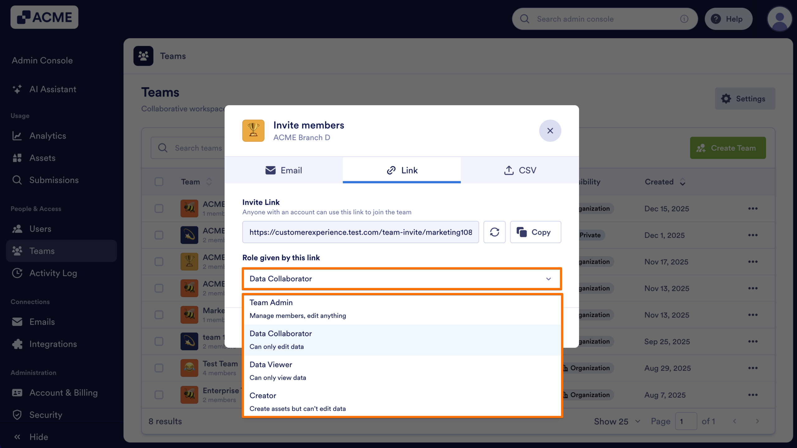Open Analytics in the sidebar
The height and width of the screenshot is (448, 797).
tap(48, 136)
